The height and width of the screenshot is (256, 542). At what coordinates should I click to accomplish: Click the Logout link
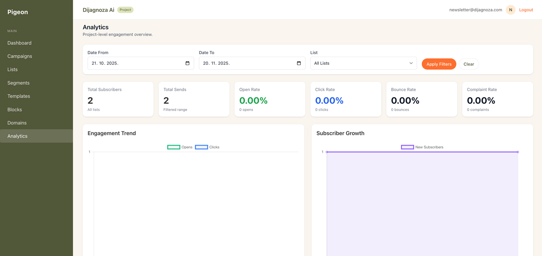(x=526, y=9)
